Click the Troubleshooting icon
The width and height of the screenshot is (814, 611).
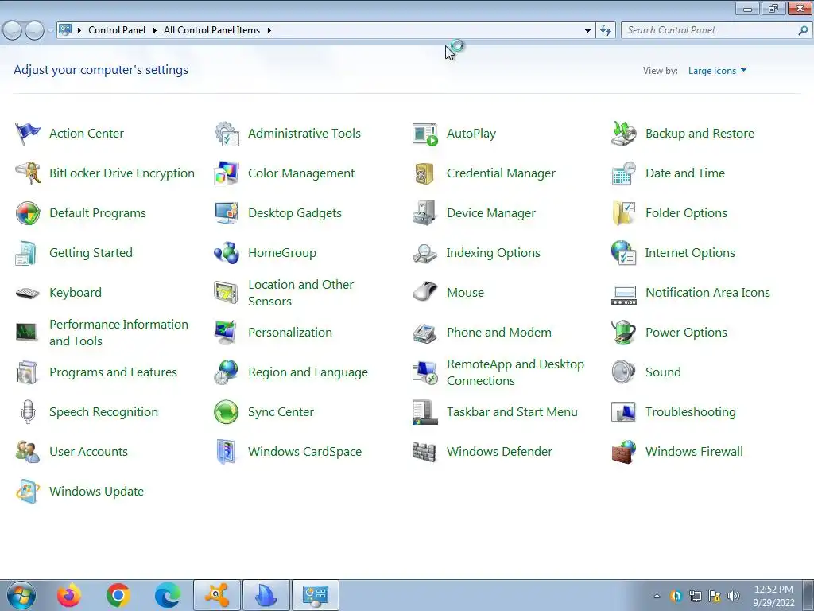click(x=623, y=412)
